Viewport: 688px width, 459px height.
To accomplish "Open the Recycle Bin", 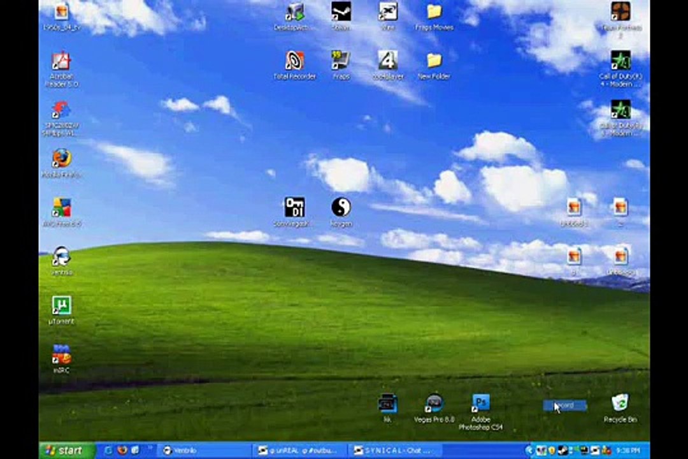I will (x=620, y=408).
